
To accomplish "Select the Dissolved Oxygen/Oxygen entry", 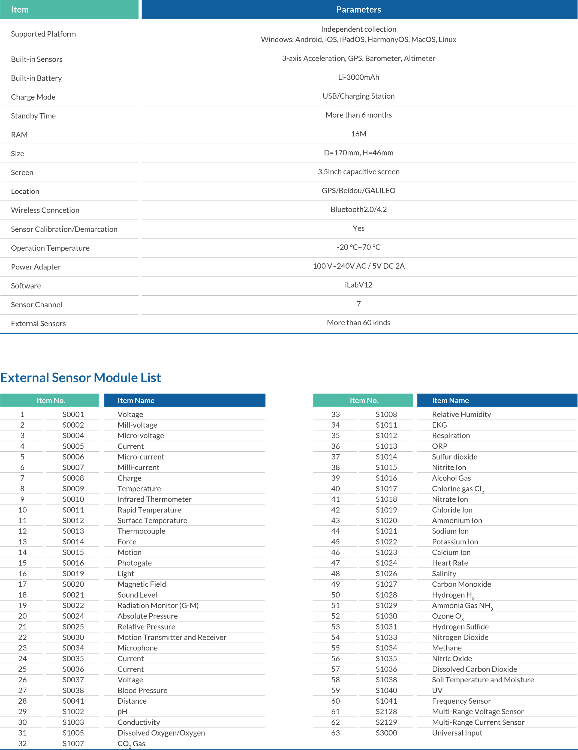I will click(161, 733).
